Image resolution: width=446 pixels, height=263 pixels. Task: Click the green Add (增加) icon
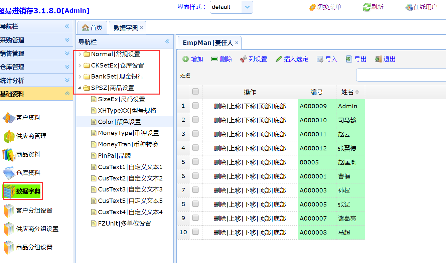coord(185,59)
